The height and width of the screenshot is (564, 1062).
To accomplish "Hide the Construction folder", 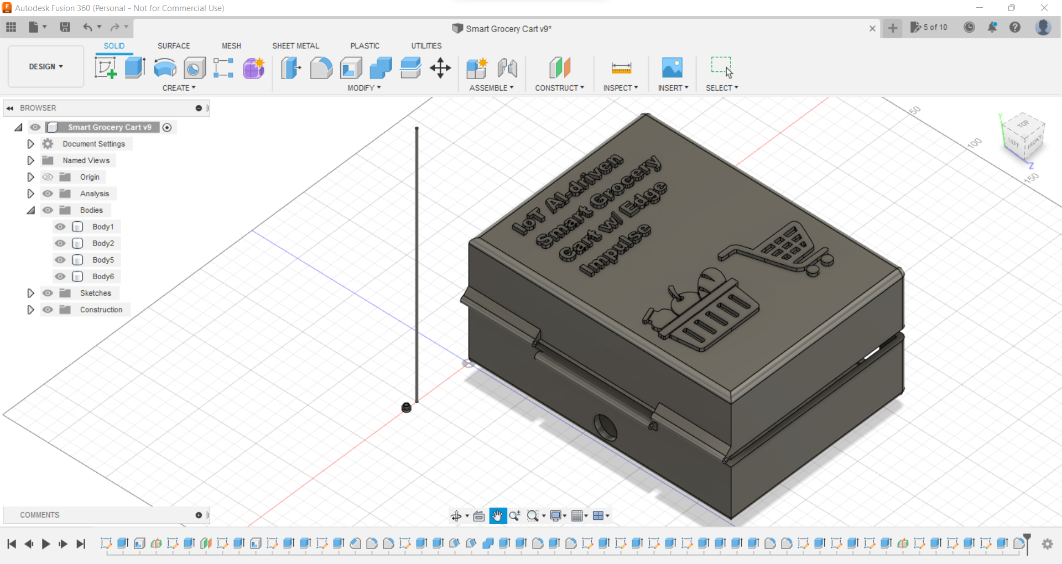I will tap(48, 310).
